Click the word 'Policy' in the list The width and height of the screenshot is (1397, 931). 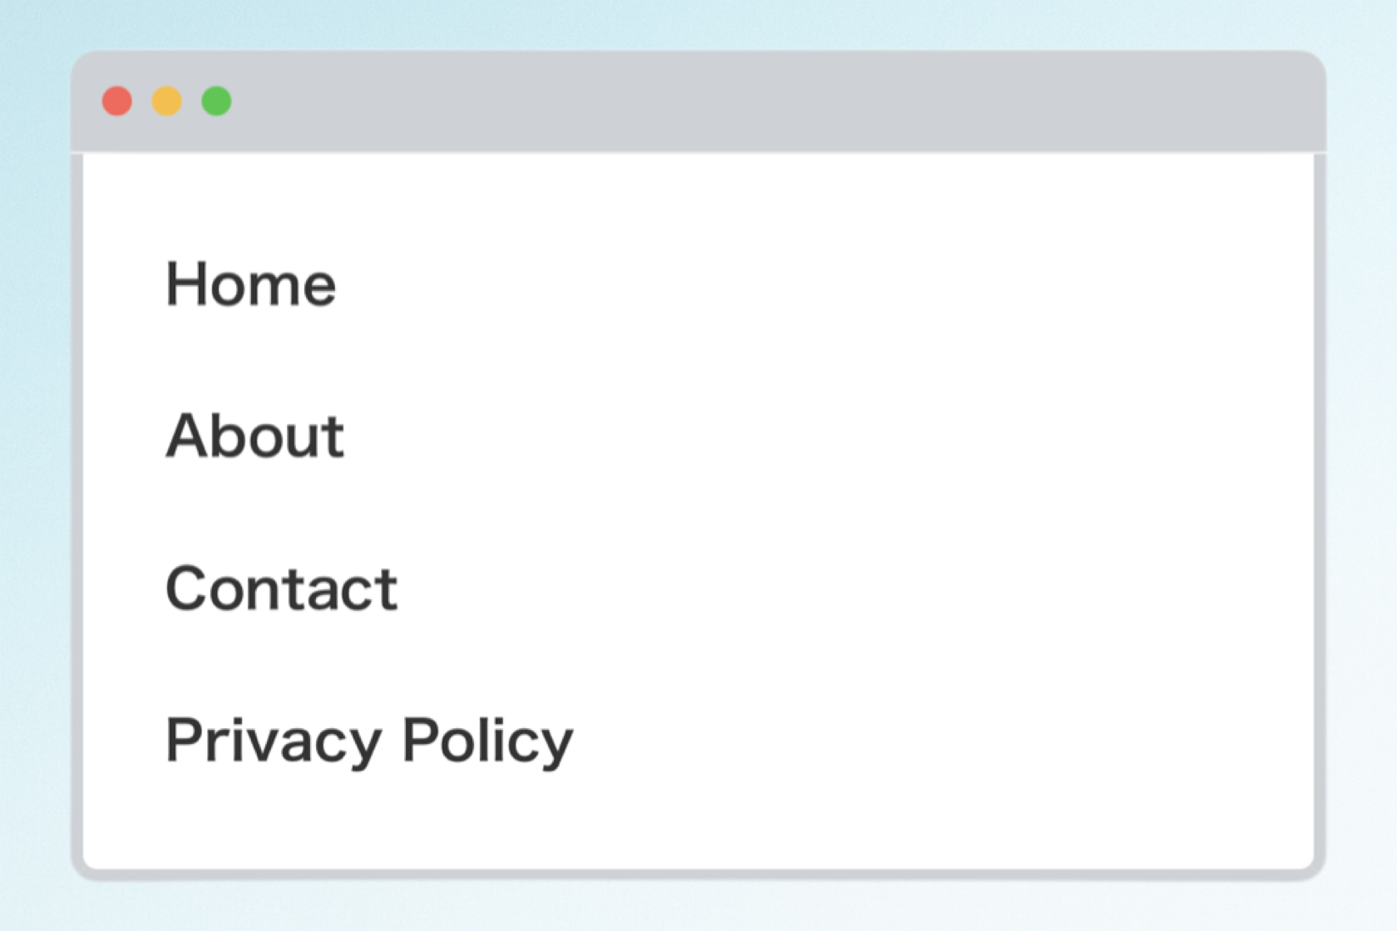(488, 740)
